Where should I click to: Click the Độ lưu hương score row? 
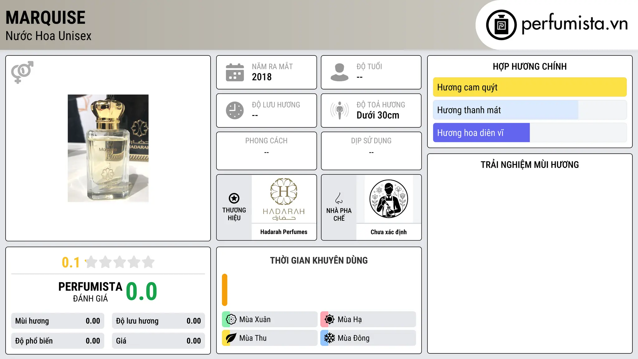(x=159, y=321)
